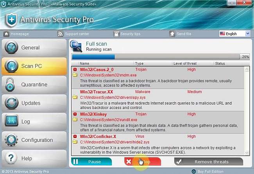Select the Win32/Casus.2_0 threat name
Viewport: 254px width, 174px height.
(97, 69)
